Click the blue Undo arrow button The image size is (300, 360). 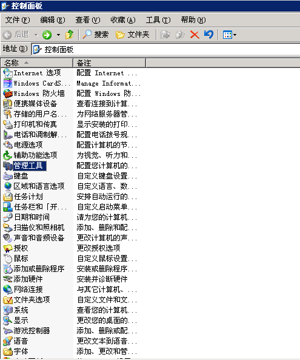click(x=208, y=35)
